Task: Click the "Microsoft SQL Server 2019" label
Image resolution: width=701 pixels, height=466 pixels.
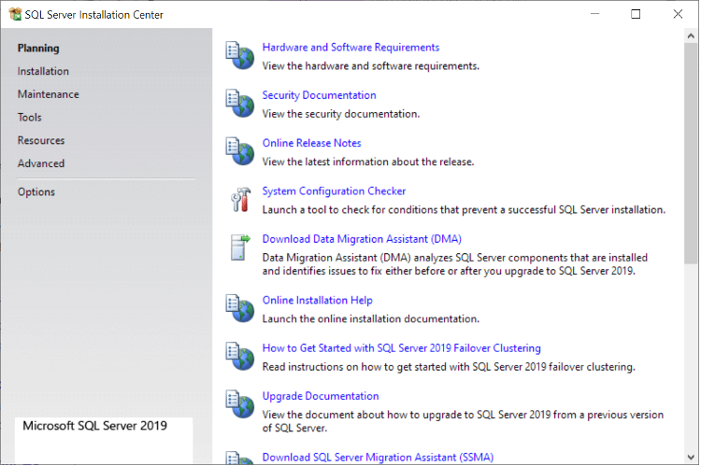Action: coord(94,426)
